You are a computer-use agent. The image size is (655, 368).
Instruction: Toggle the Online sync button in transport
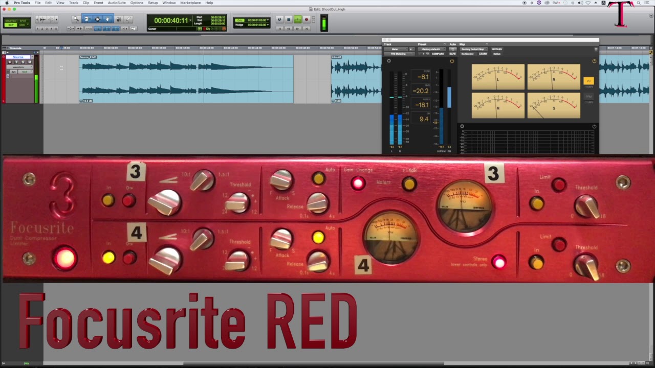(280, 19)
